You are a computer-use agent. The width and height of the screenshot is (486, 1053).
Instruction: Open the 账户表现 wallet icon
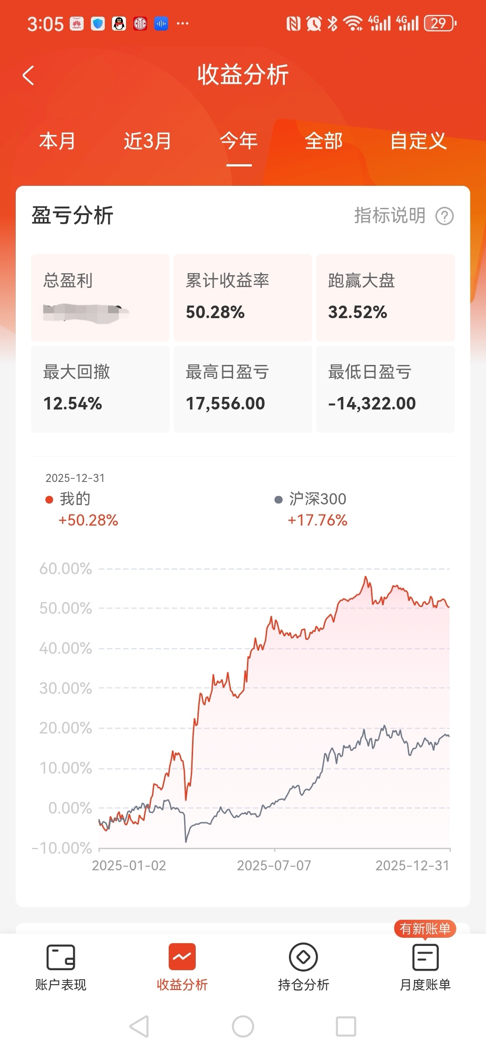[61, 957]
